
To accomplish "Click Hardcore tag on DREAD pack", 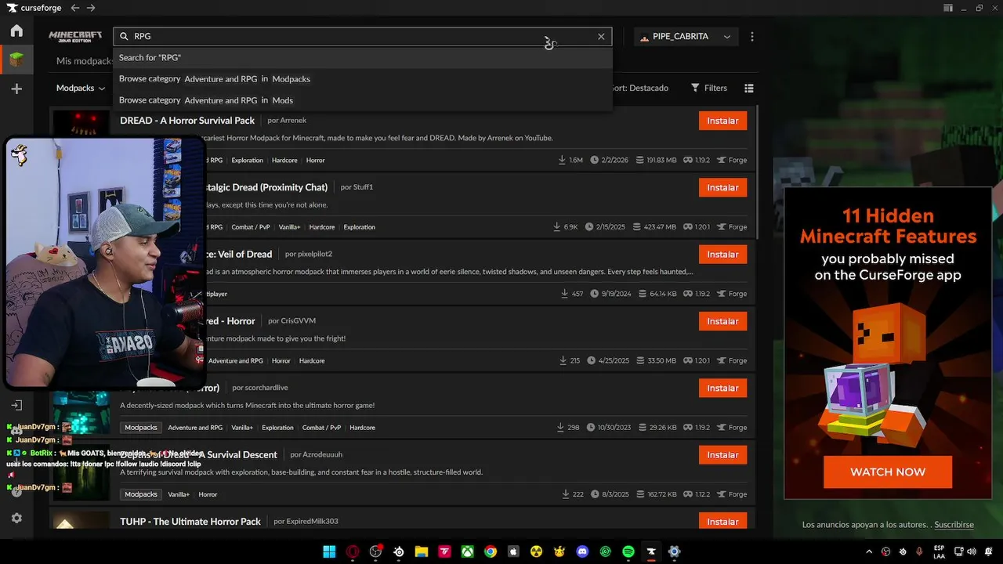I will tap(284, 160).
